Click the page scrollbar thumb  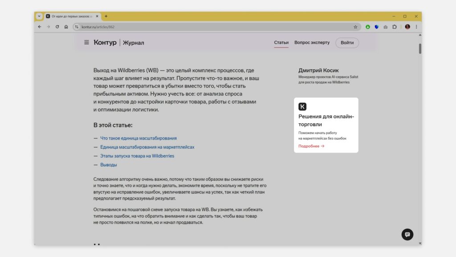coord(420,49)
